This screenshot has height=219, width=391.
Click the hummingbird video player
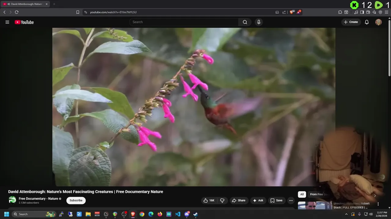coord(194,107)
